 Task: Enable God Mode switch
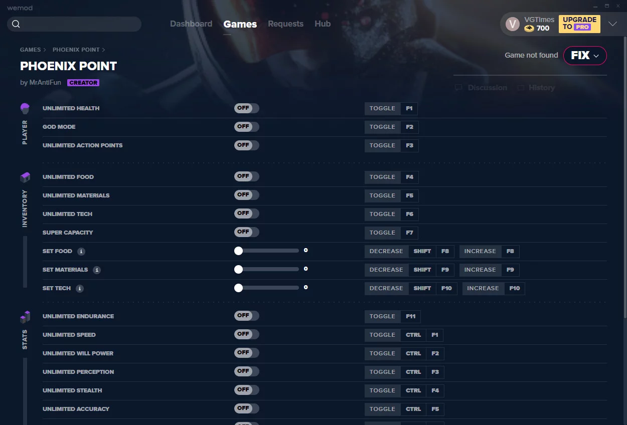[247, 127]
